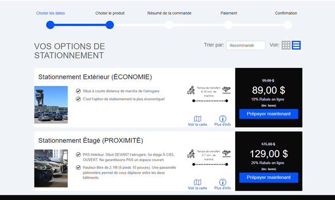Click progress dot under Paiement
Viewport: 335px width, 200px height.
coord(228,25)
